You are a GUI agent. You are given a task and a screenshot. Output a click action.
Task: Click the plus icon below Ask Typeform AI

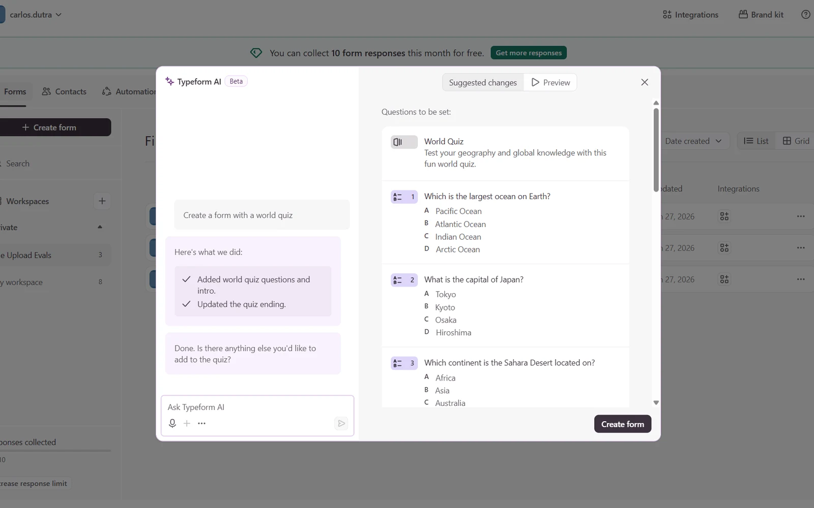point(187,423)
